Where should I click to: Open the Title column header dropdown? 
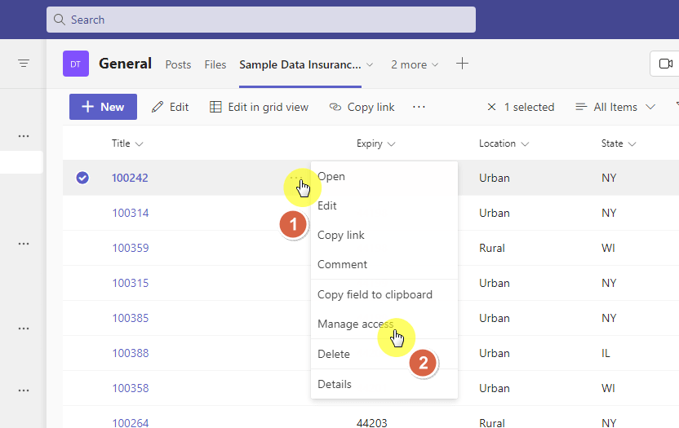pyautogui.click(x=127, y=143)
